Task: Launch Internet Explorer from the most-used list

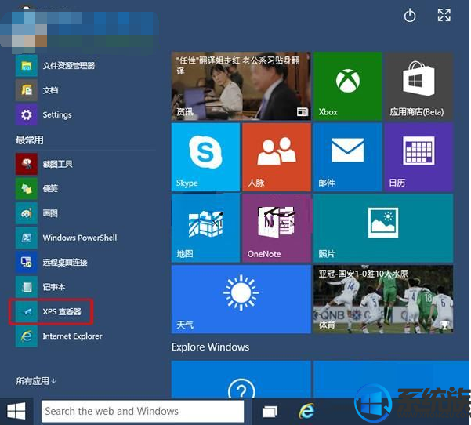Action: [x=27, y=336]
